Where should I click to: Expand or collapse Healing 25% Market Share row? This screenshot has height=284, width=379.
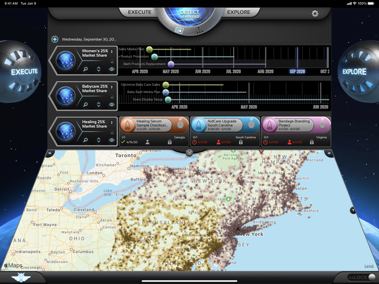pos(99,140)
